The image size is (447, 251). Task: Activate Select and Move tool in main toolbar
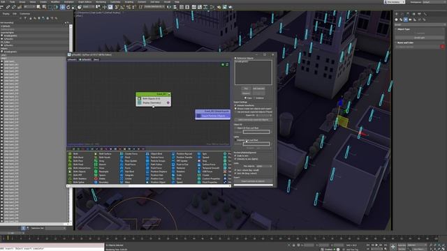62,7
